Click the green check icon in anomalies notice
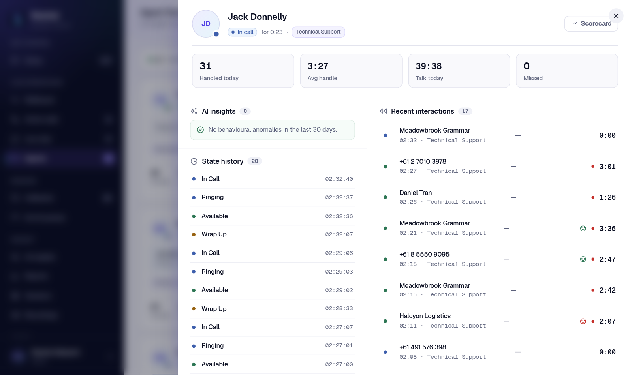Screen dimensions: 632x375 pyautogui.click(x=200, y=130)
